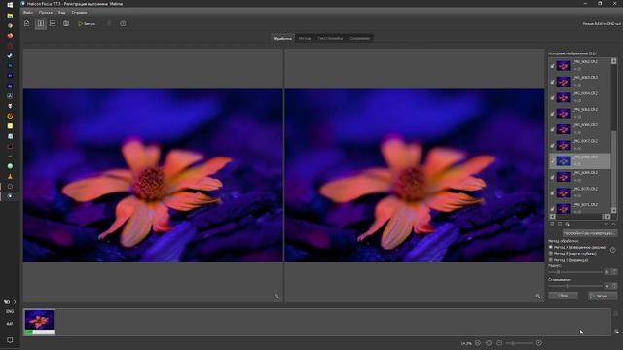Open new project icon in toolbar
This screenshot has width=623, height=350.
pyautogui.click(x=27, y=23)
